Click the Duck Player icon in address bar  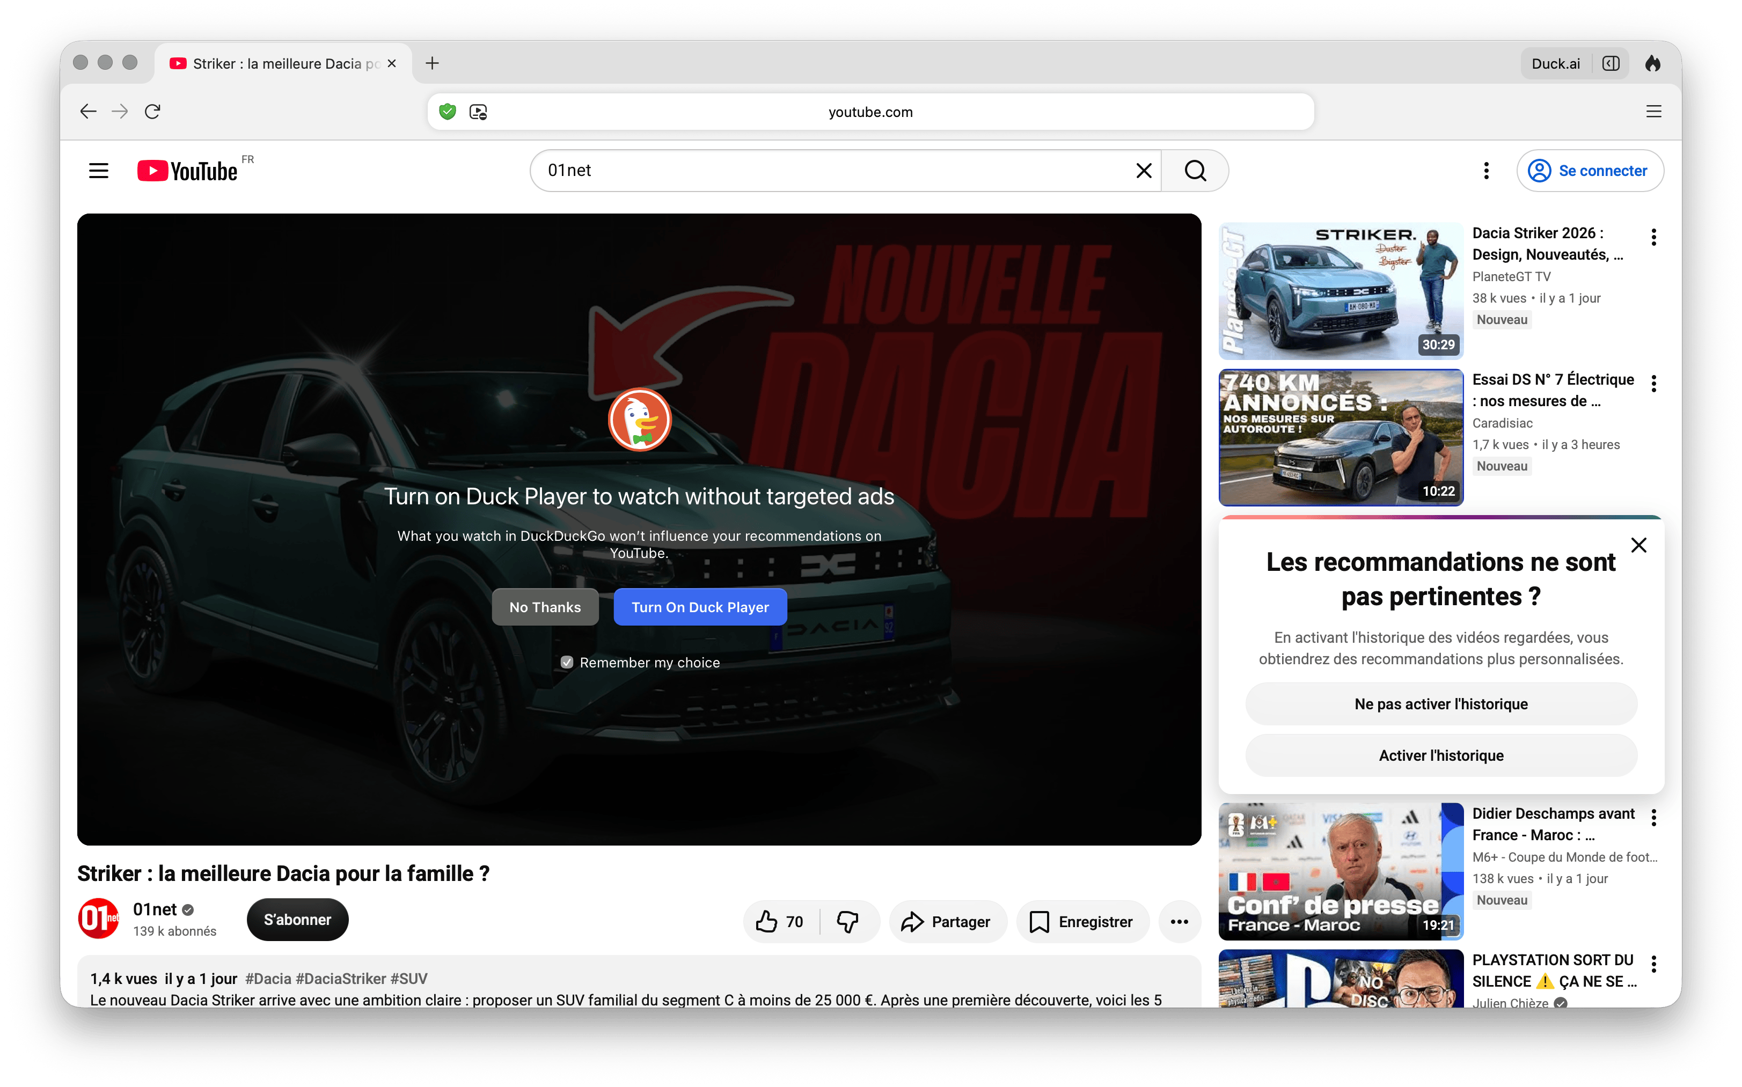pos(478,112)
